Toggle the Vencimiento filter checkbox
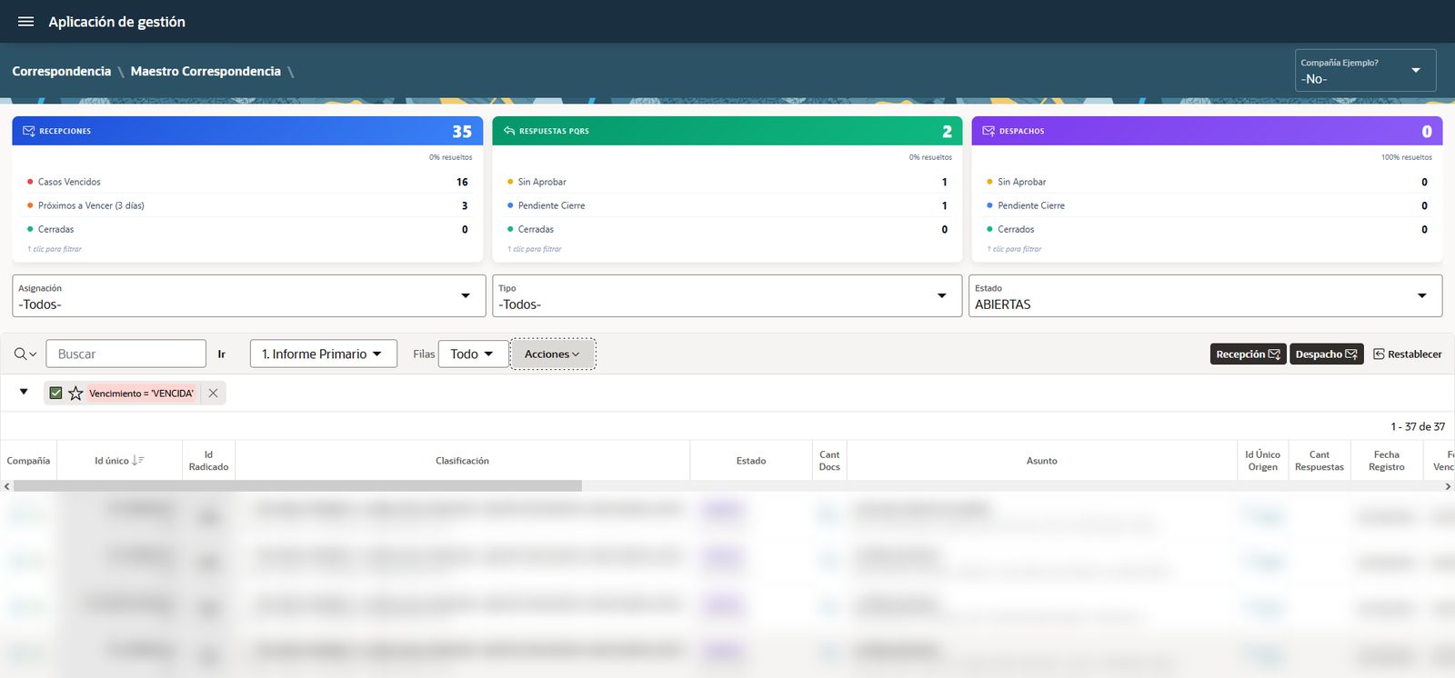1455x678 pixels. (x=55, y=394)
